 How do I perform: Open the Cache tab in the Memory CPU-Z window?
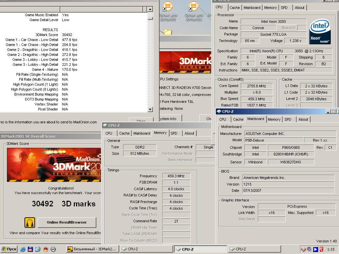pos(124,133)
